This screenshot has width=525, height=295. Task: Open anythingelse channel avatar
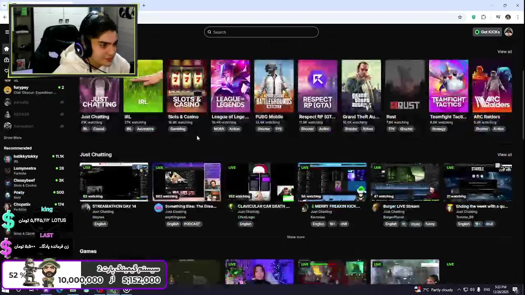158,208
